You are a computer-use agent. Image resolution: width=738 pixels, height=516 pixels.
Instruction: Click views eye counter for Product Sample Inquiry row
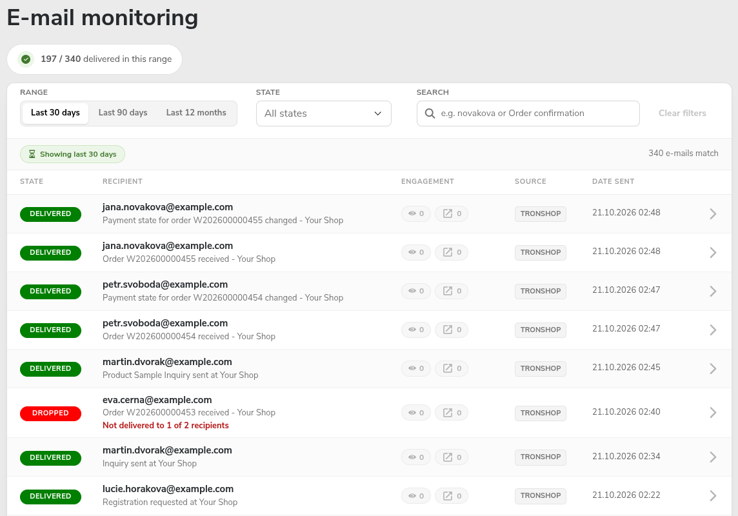[416, 368]
